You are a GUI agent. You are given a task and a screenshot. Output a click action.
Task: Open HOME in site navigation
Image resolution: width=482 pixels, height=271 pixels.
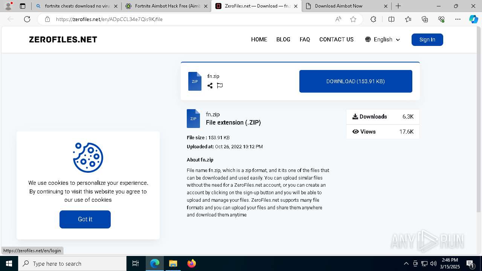click(x=259, y=40)
